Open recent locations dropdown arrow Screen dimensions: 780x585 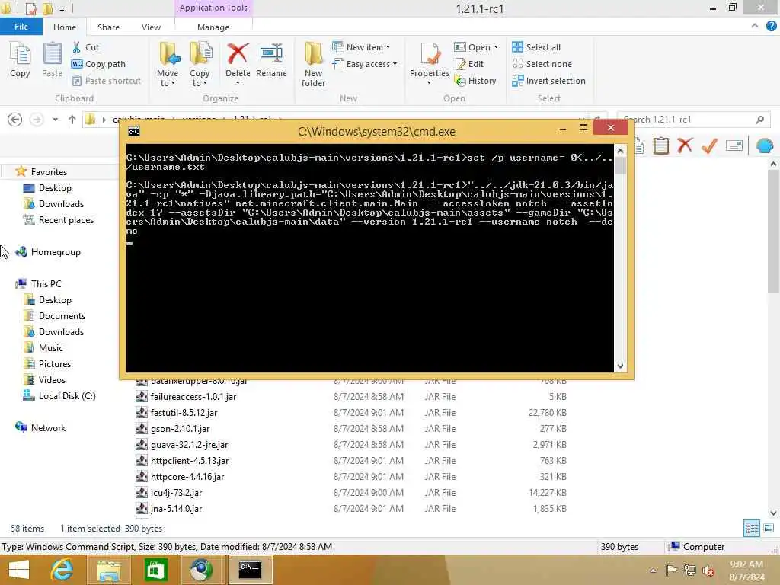(x=55, y=120)
